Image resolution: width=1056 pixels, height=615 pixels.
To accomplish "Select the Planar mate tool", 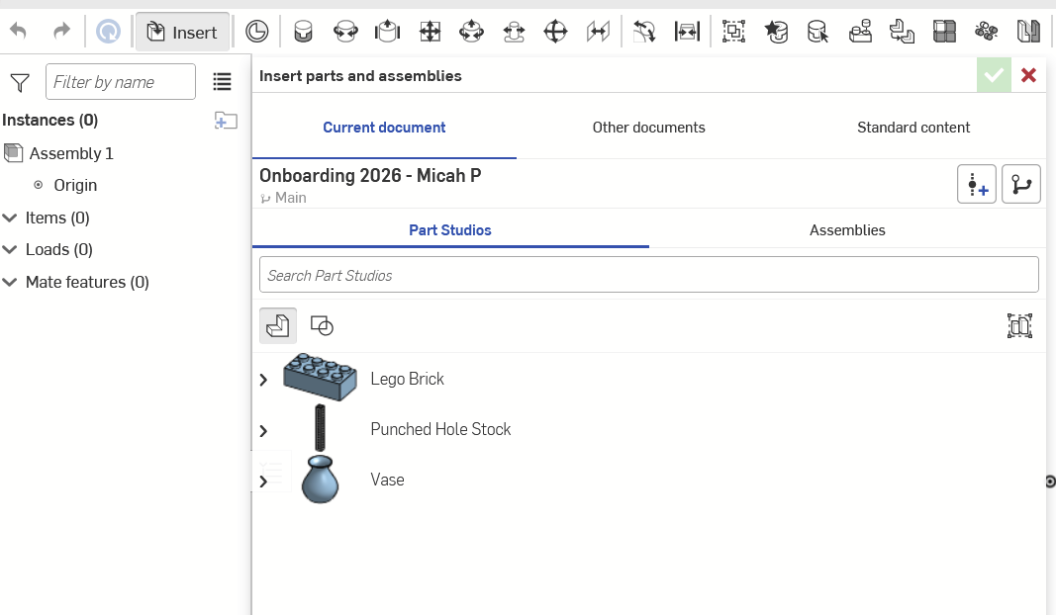I will click(x=430, y=31).
